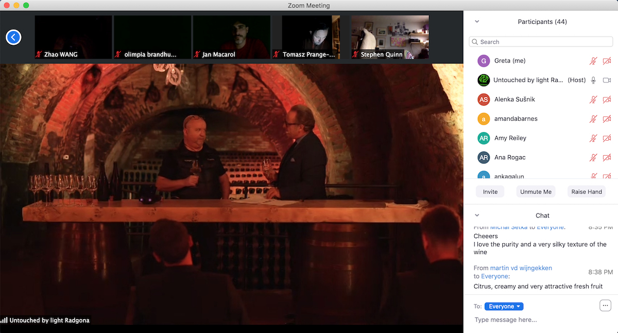Toggle amandabarnes's muted microphone

tap(593, 119)
